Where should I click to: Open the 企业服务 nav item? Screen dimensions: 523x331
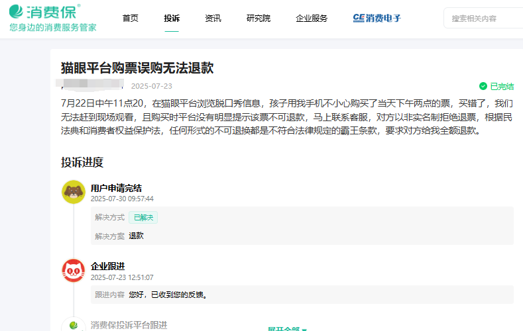tap(312, 19)
